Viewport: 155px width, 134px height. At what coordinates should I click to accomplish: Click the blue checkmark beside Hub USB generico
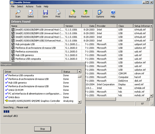pos(7,83)
